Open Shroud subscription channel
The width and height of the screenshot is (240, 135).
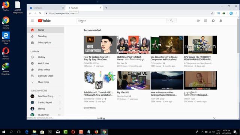(x=46, y=109)
